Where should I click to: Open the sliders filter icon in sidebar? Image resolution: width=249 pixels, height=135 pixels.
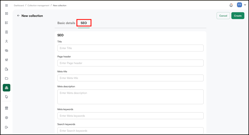pyautogui.click(x=7, y=60)
